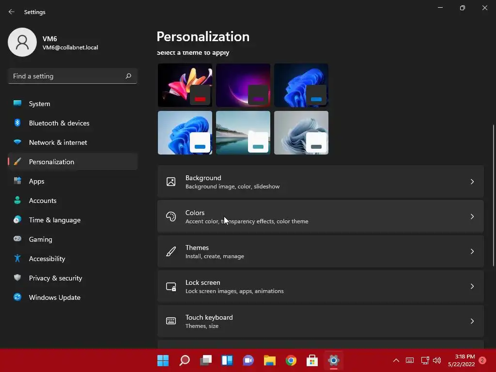This screenshot has width=496, height=372.
Task: Open Colors settings row
Action: pos(321,217)
